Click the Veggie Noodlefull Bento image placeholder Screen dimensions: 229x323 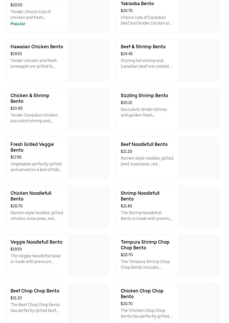point(88,255)
